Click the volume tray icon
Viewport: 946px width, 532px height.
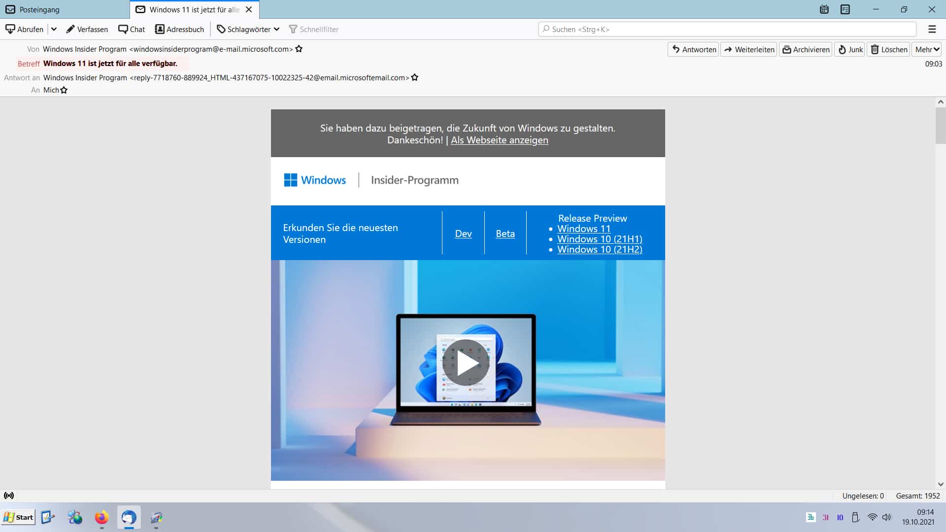tap(887, 517)
